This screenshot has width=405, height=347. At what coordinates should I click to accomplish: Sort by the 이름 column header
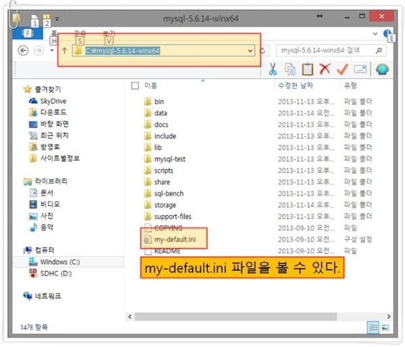(151, 86)
